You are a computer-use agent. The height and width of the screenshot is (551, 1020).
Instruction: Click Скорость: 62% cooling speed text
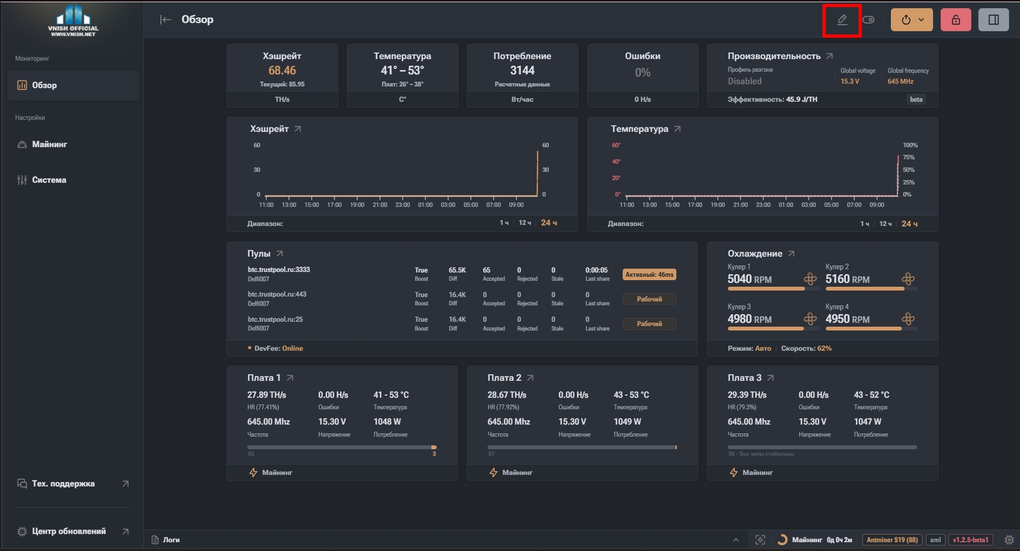[x=806, y=349]
